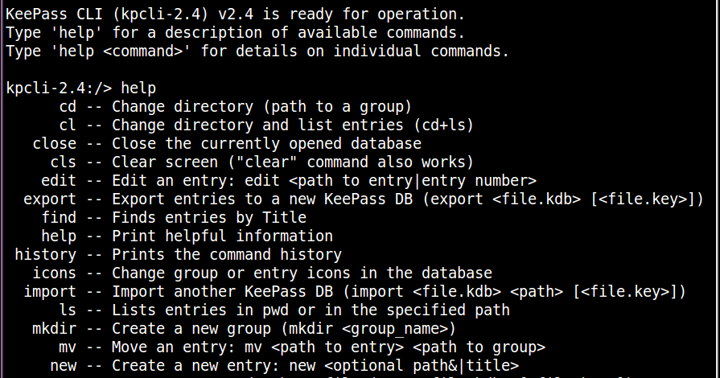Image resolution: width=720 pixels, height=378 pixels.
Task: Click 'KeePass CLI (kpcli-2.4) v2.4 is ready' line
Action: [x=235, y=14]
